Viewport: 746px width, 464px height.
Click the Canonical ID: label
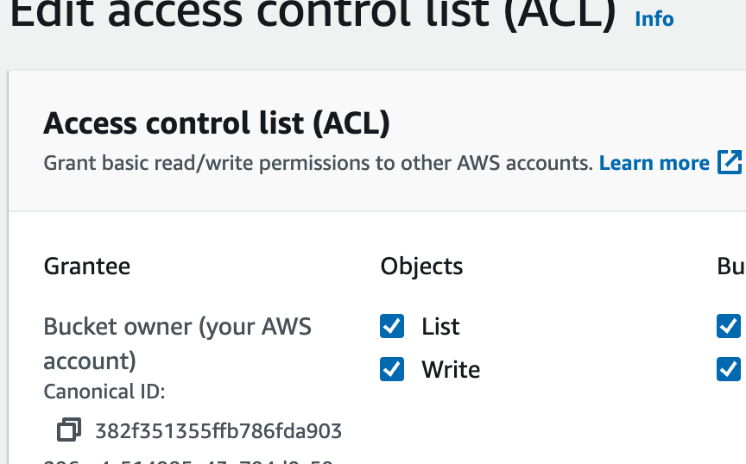coord(104,392)
